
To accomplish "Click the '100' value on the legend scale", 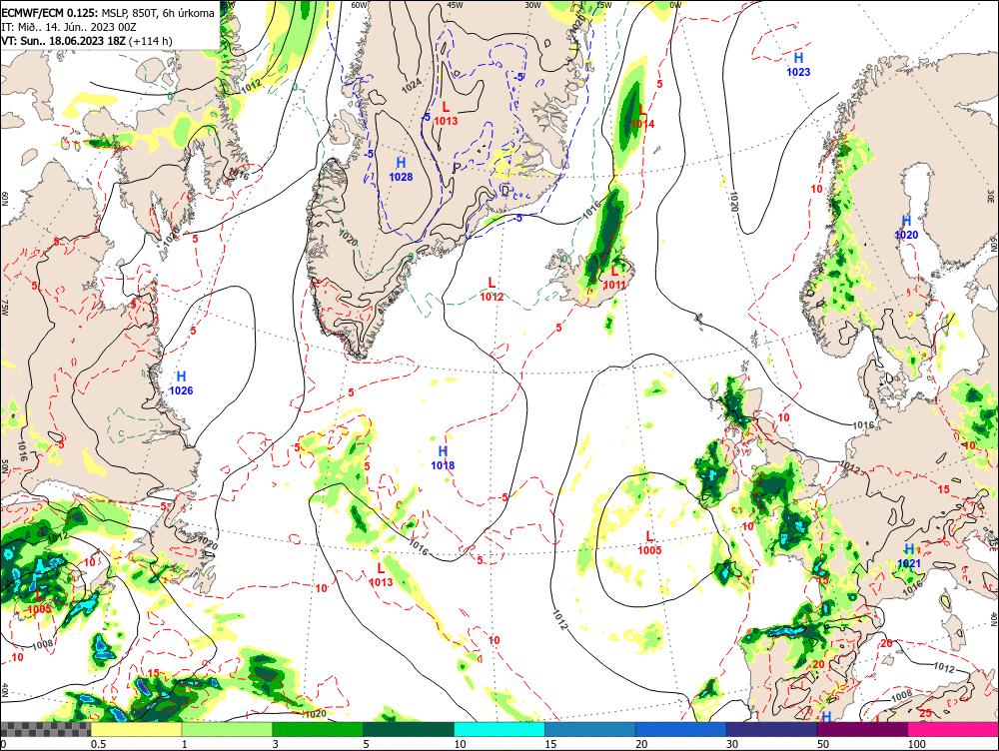I will point(916,744).
